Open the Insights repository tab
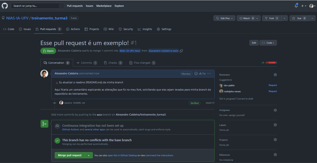Image resolution: width=317 pixels, height=163 pixels. point(145,29)
